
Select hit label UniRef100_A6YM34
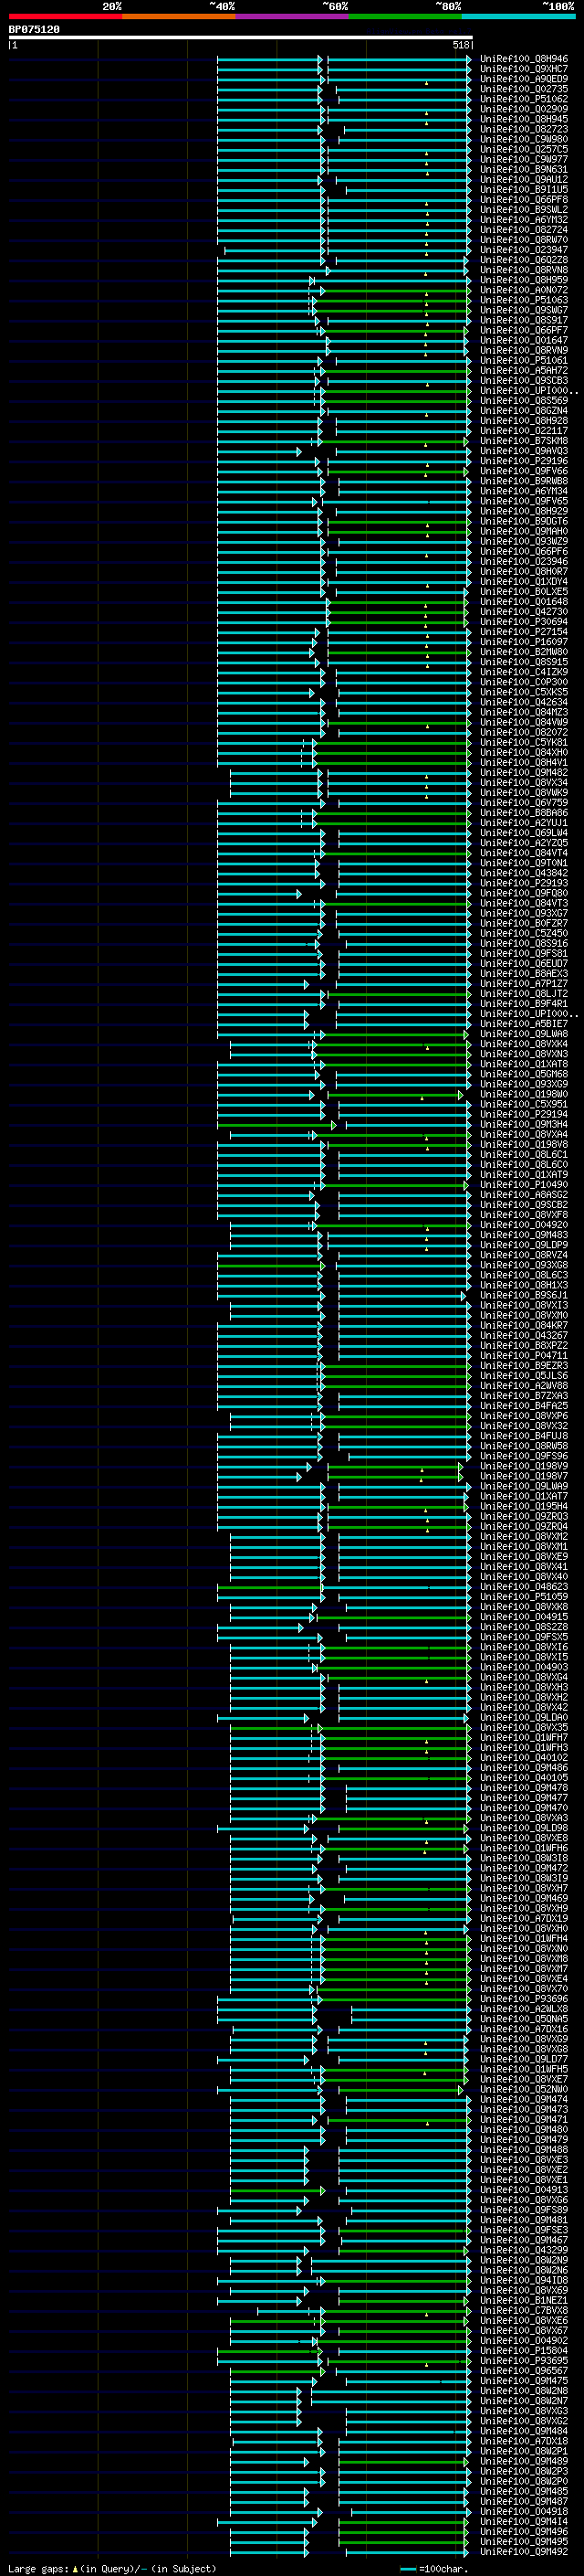524,491
